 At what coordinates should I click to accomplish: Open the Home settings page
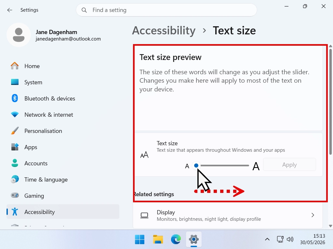coord(63,66)
